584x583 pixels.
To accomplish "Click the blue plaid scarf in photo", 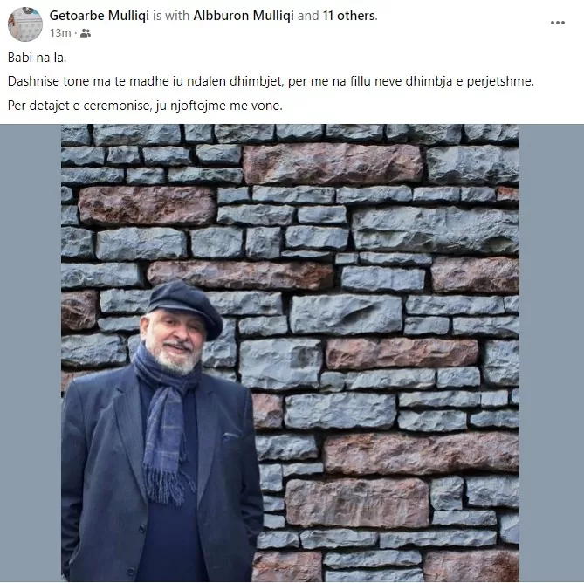I will point(166,421).
